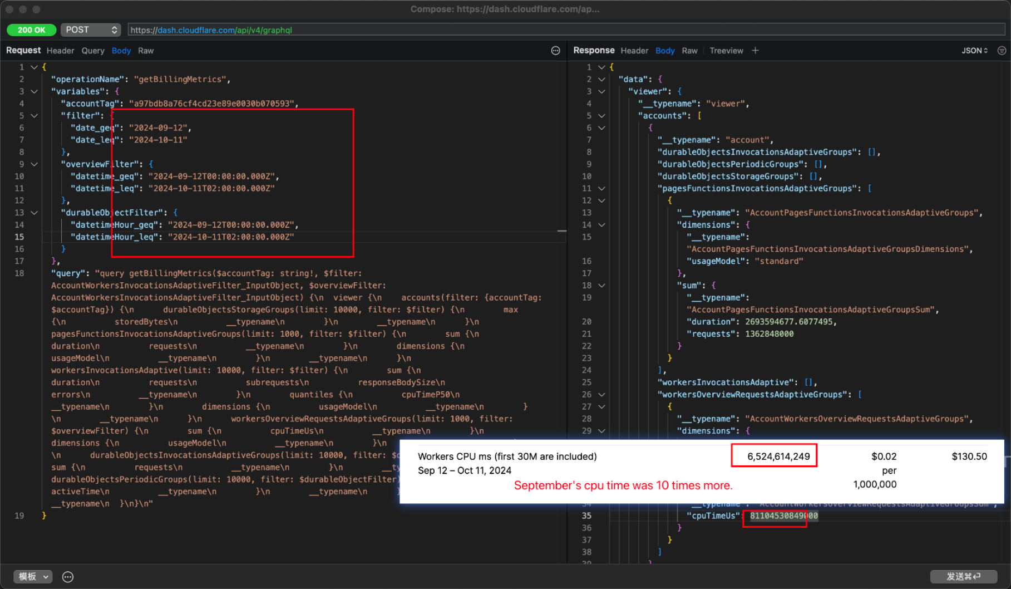Fold the "durableObjectFilter" block

coord(34,213)
